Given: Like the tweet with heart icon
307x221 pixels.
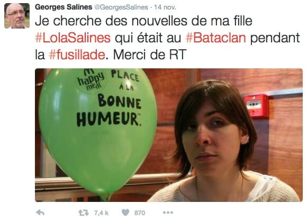Looking at the screenshot, I should [x=125, y=213].
